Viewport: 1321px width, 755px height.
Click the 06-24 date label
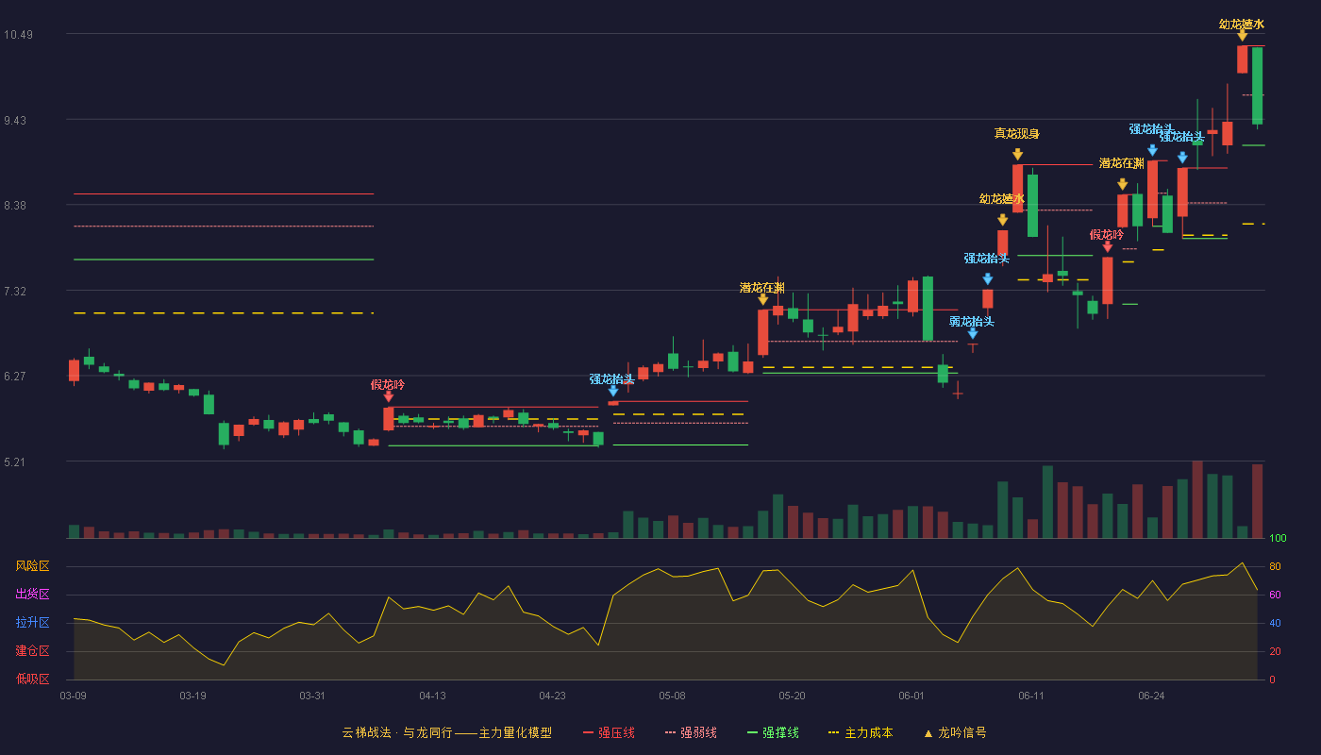click(x=1151, y=696)
